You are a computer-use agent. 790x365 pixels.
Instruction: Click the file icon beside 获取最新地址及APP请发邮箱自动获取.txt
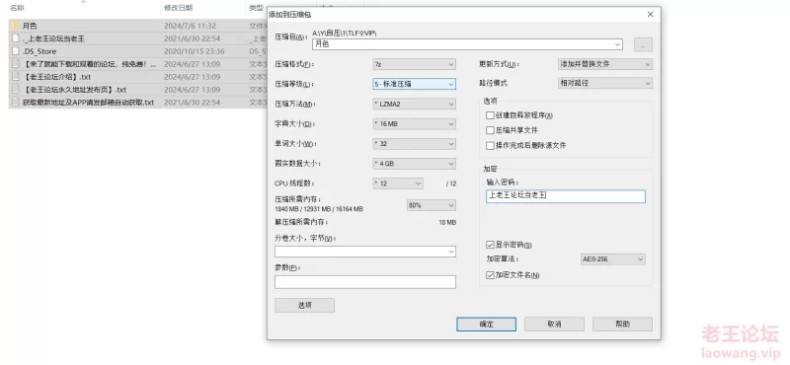15,103
